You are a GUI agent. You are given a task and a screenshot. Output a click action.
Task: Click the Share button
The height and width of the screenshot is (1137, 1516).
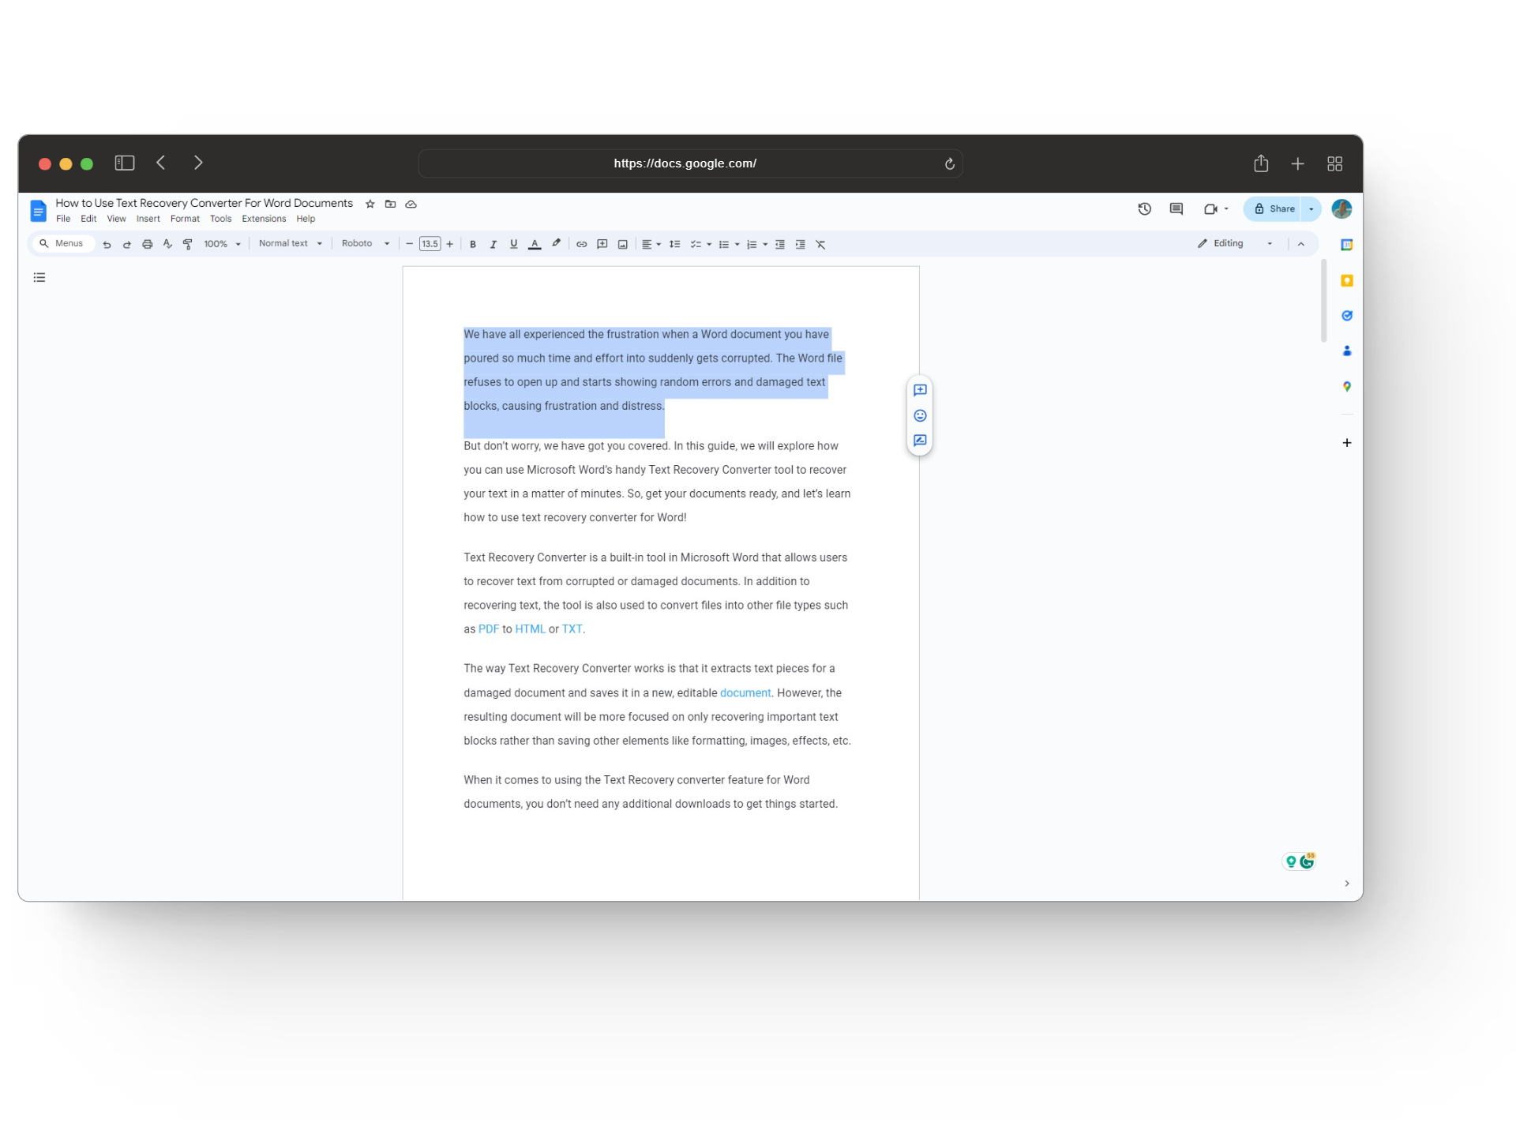tap(1274, 208)
